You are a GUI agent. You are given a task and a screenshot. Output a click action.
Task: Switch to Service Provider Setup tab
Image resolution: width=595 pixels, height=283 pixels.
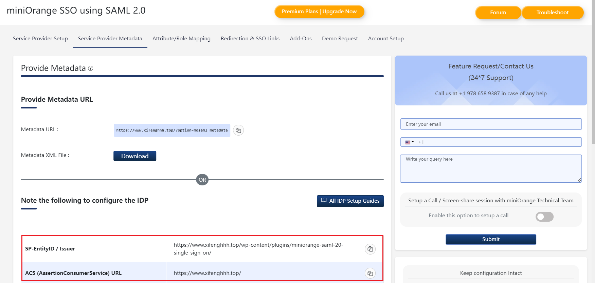click(40, 39)
